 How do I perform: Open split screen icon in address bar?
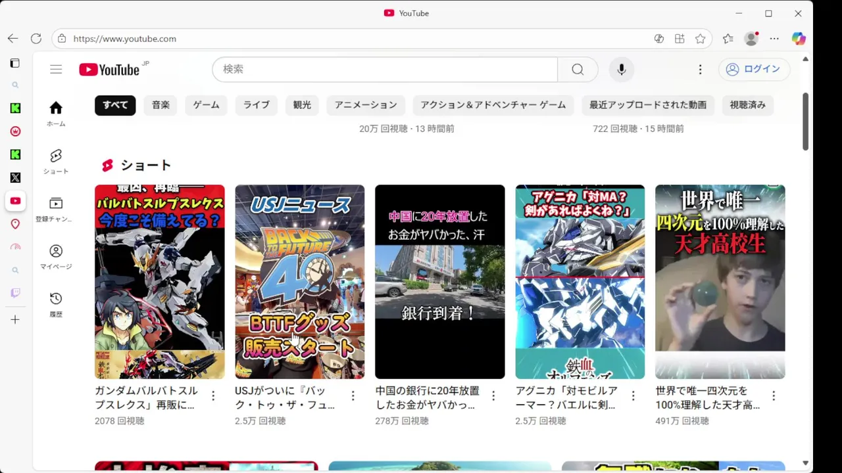680,39
